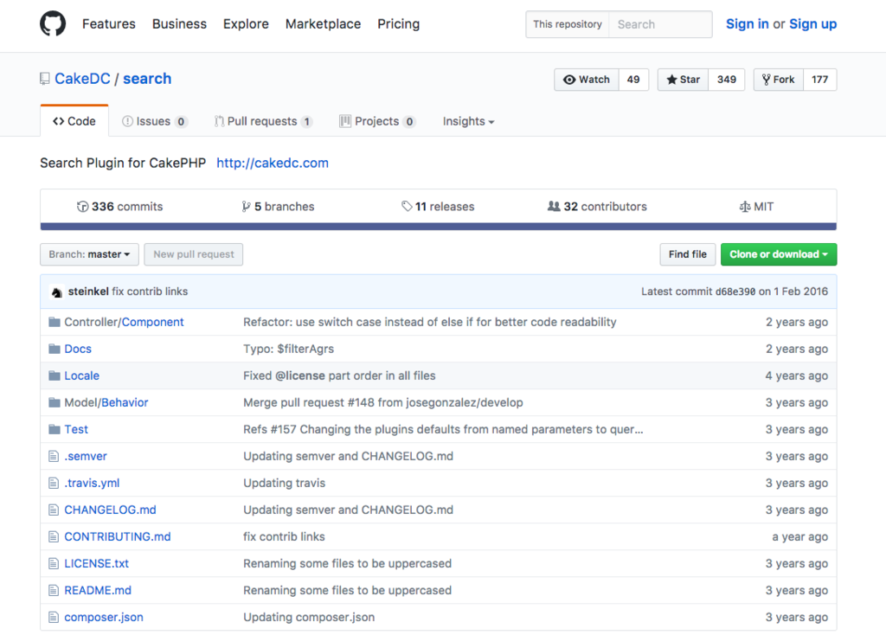Visit the http://cakedc.com link
Screen dimensions: 886x635
273,163
